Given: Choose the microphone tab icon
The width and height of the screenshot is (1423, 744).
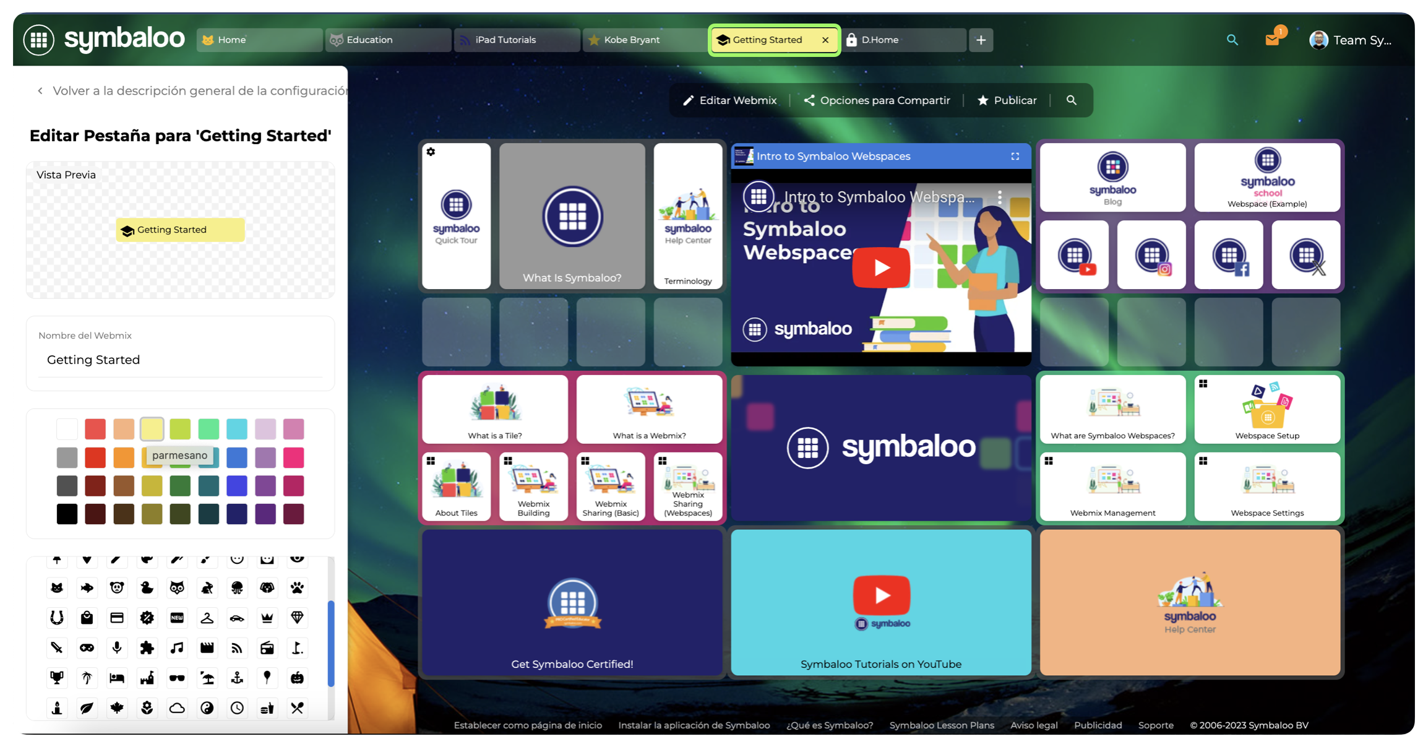Looking at the screenshot, I should [x=117, y=647].
